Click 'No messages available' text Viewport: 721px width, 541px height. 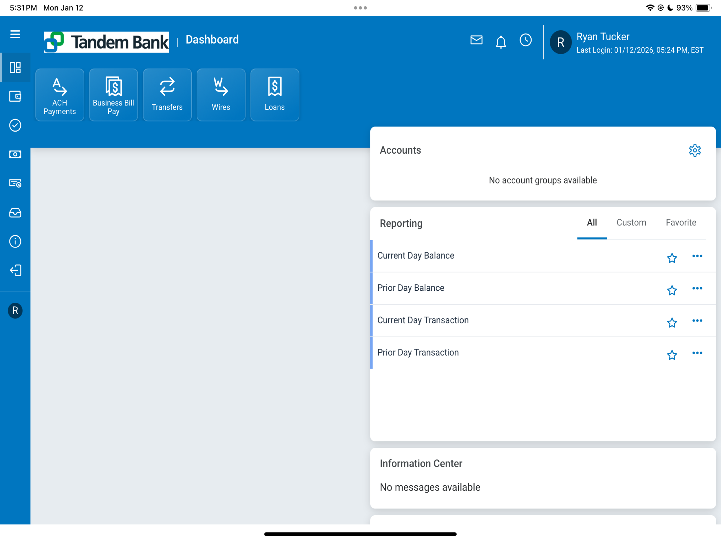(x=430, y=487)
